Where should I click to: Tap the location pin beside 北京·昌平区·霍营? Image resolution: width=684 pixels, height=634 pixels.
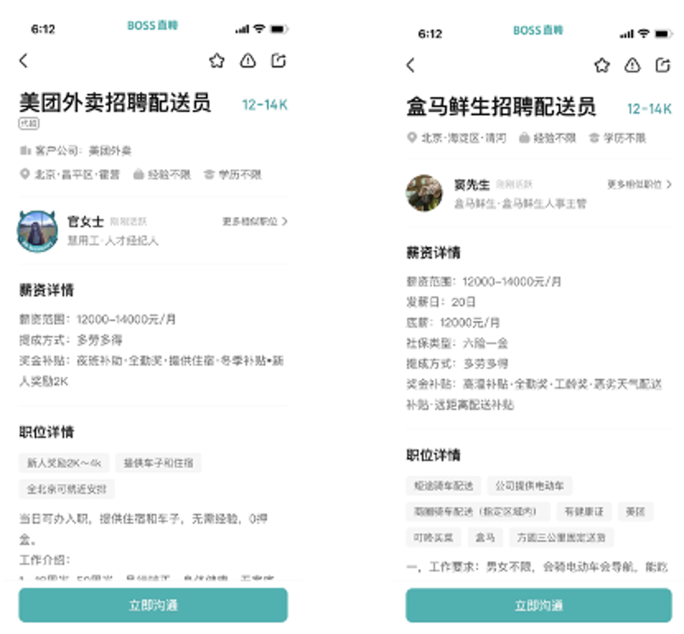[25, 174]
